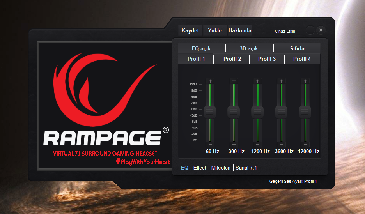Image resolution: width=365 pixels, height=214 pixels.
Task: Click the Rampage logo image
Action: (105, 106)
